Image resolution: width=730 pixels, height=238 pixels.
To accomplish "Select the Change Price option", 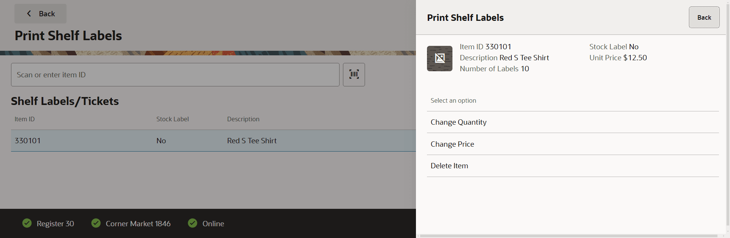I will pyautogui.click(x=573, y=144).
